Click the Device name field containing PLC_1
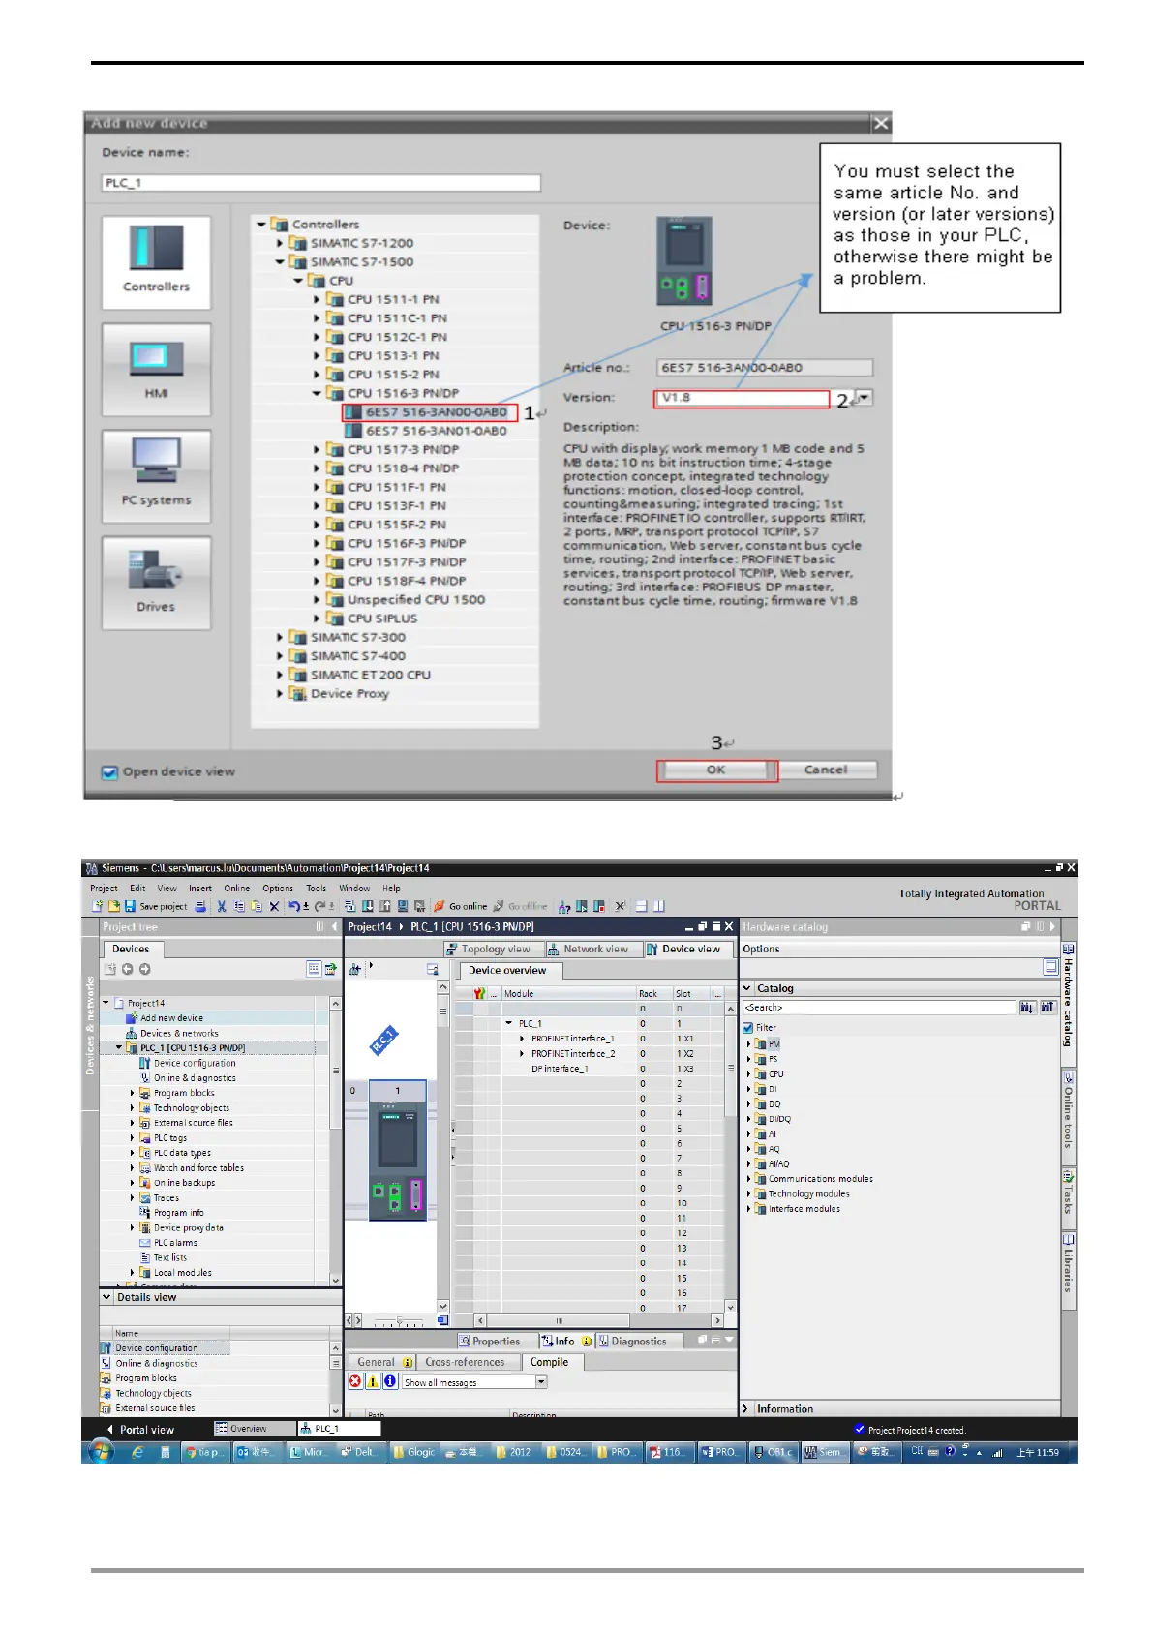The height and width of the screenshot is (1630, 1153). pos(320,183)
